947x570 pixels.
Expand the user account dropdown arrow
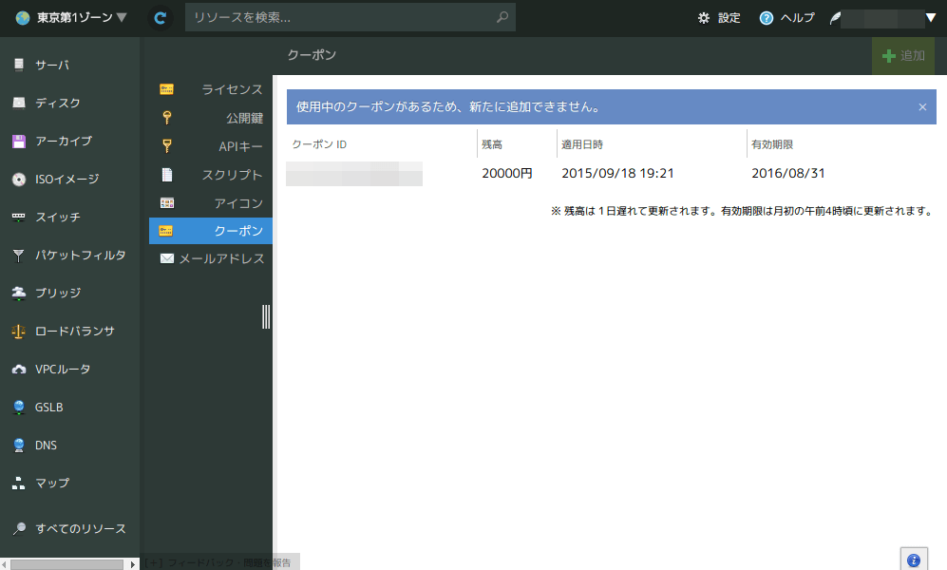click(931, 18)
